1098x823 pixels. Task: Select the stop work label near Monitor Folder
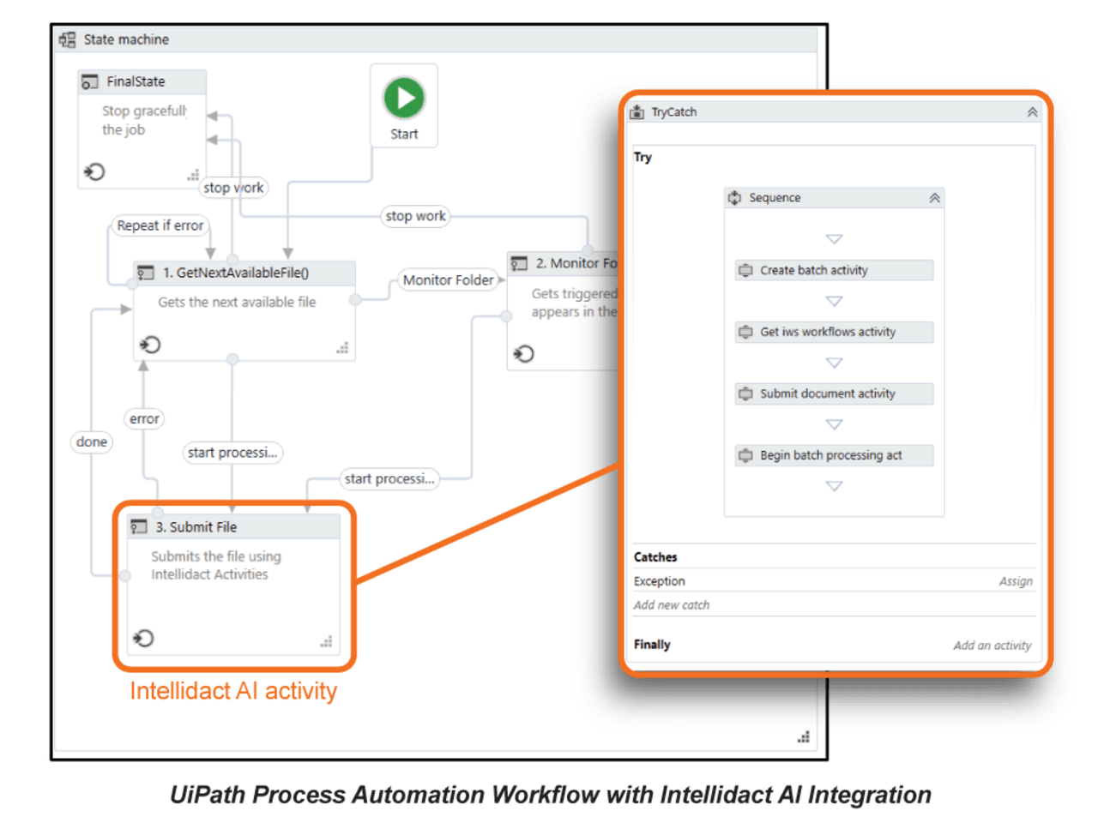click(415, 216)
